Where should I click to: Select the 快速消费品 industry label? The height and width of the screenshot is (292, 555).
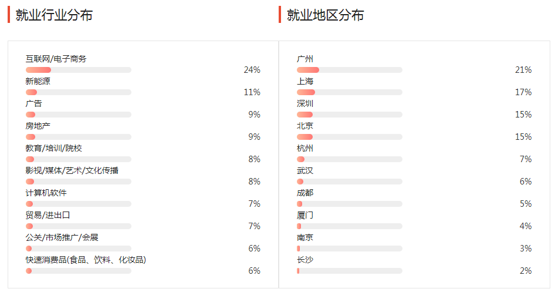(86, 260)
